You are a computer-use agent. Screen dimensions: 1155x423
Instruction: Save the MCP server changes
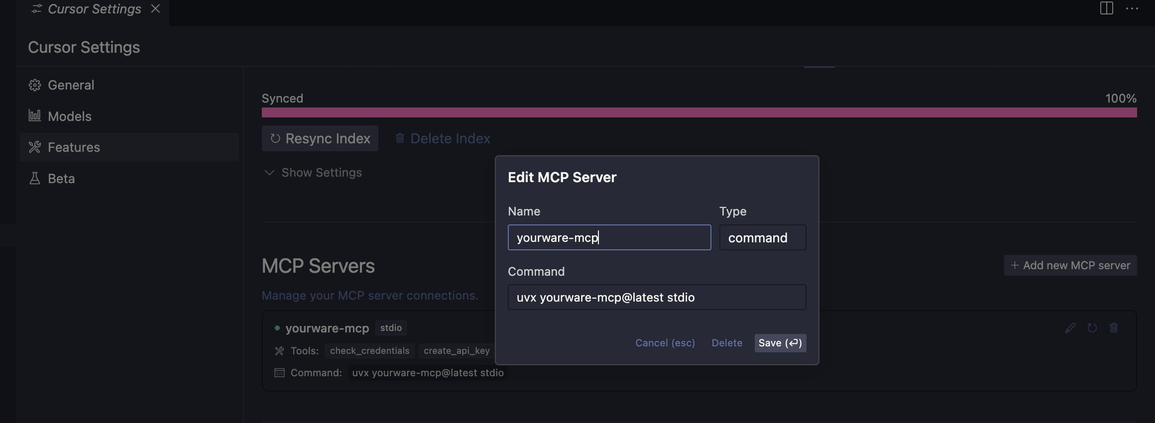coord(780,343)
